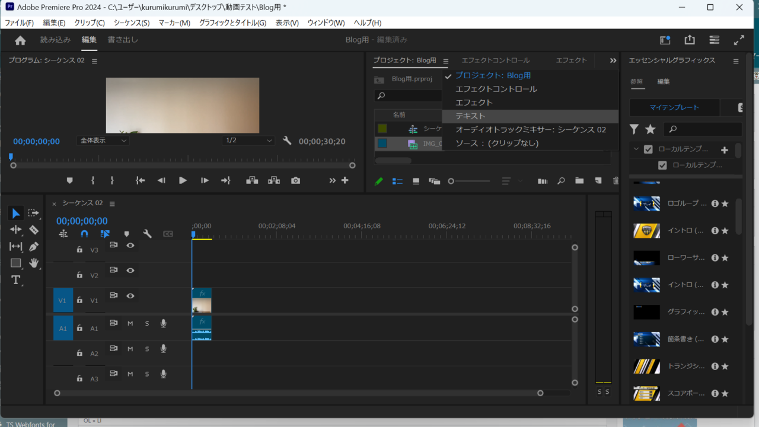This screenshot has width=759, height=427.
Task: Go to In point
Action: point(140,180)
